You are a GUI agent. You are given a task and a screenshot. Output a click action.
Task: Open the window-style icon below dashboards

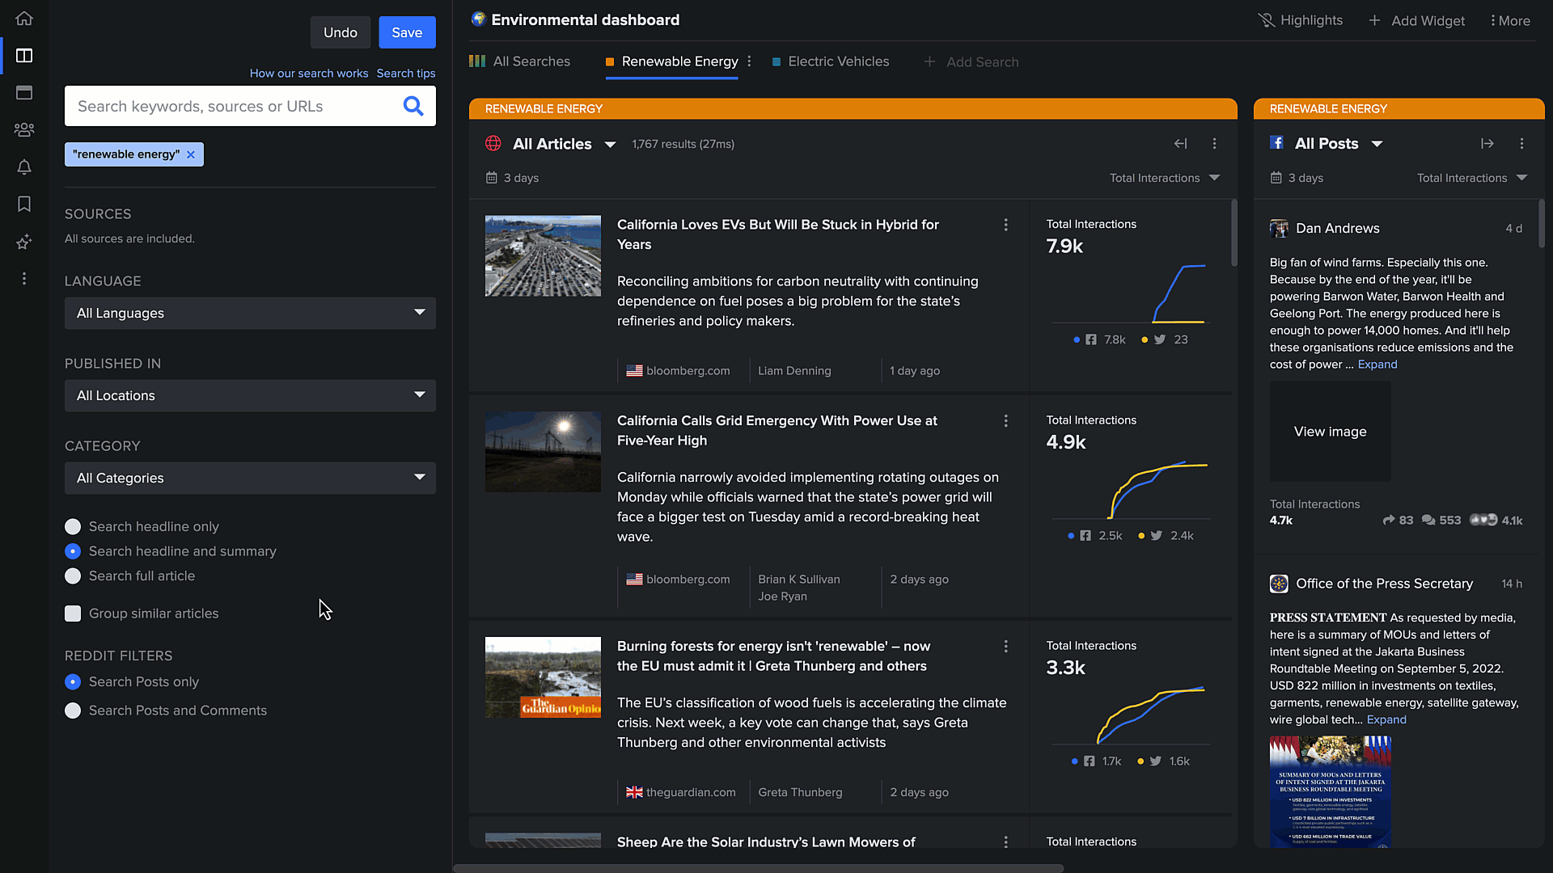[x=24, y=93]
